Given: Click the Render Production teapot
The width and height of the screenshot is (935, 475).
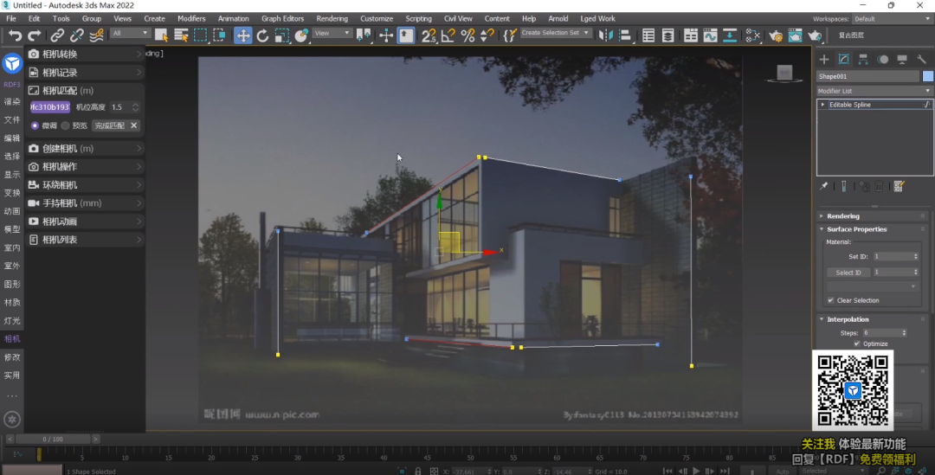Looking at the screenshot, I should click(x=815, y=35).
